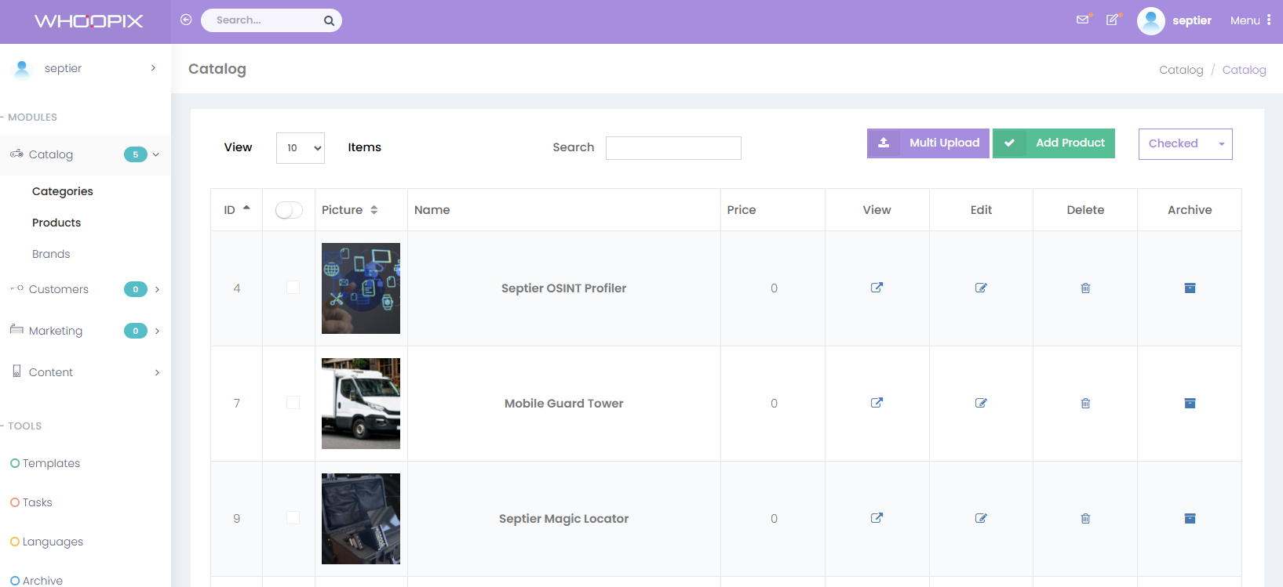View Septier OSINT Profiler product
1283x587 pixels.
point(877,288)
